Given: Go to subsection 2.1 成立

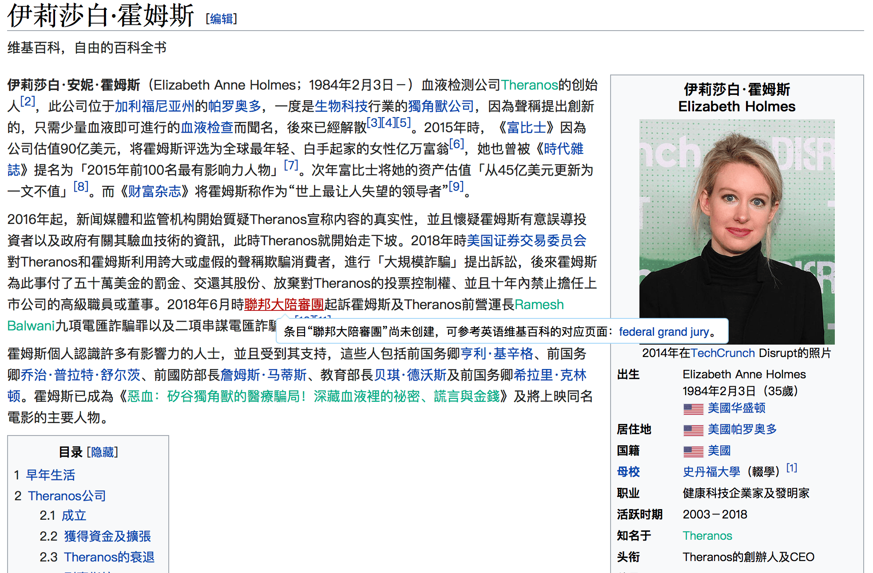Looking at the screenshot, I should coord(74,515).
